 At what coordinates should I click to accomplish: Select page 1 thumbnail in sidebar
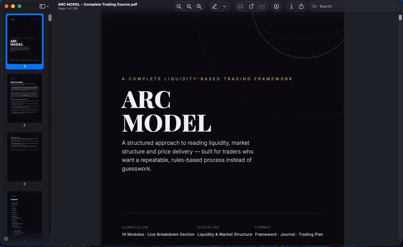pos(25,40)
